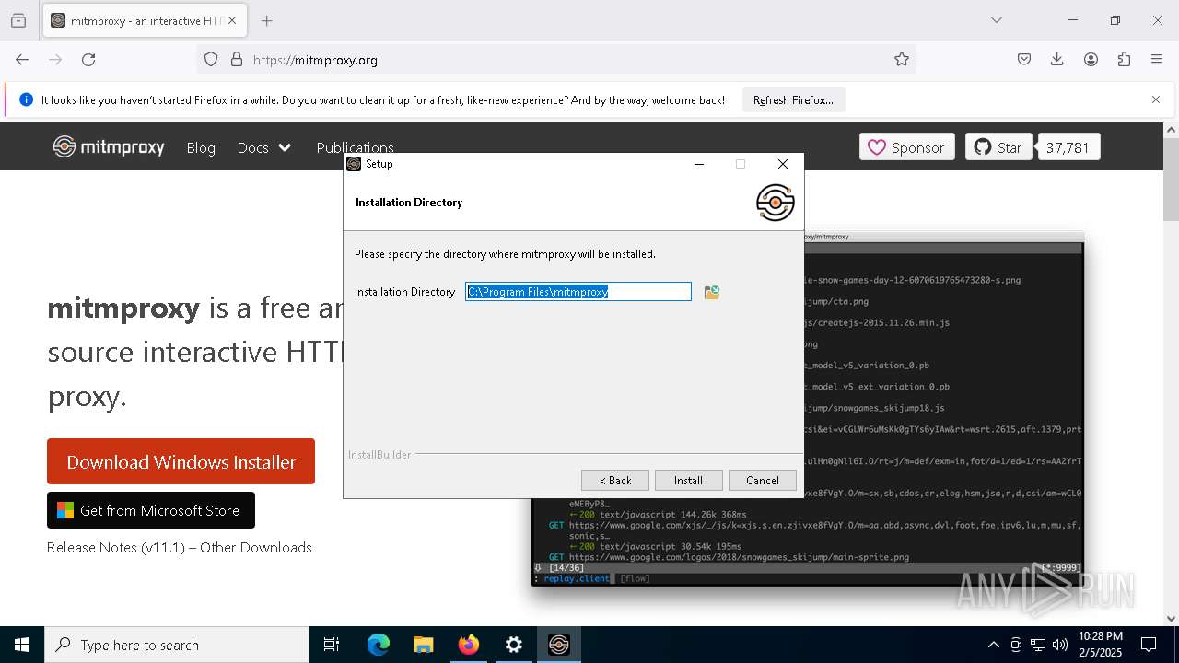Viewport: 1179px width, 663px height.
Task: Minimize the Setup dialog
Action: [x=699, y=164]
